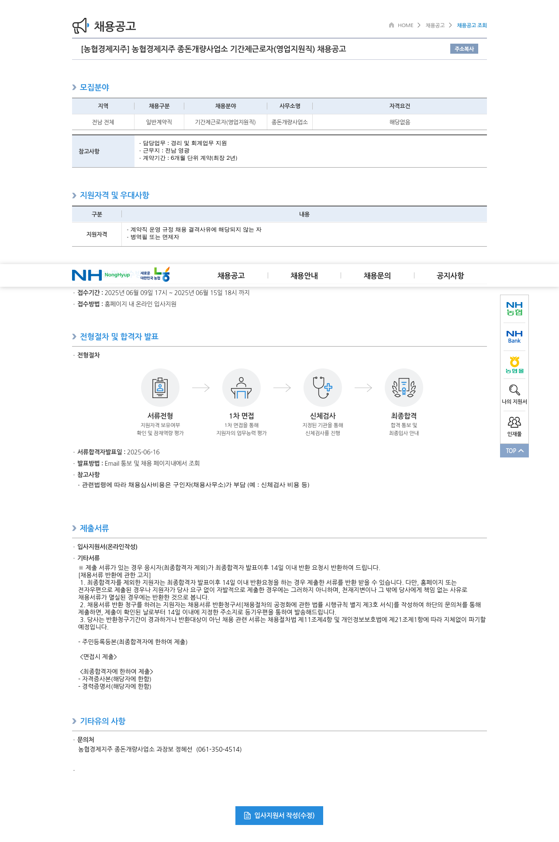
Task: Click the 1차 면접 interview icon
Action: [242, 388]
